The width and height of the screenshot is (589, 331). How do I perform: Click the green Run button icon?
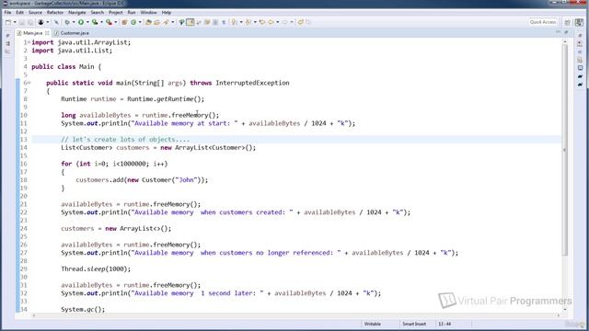(81, 22)
